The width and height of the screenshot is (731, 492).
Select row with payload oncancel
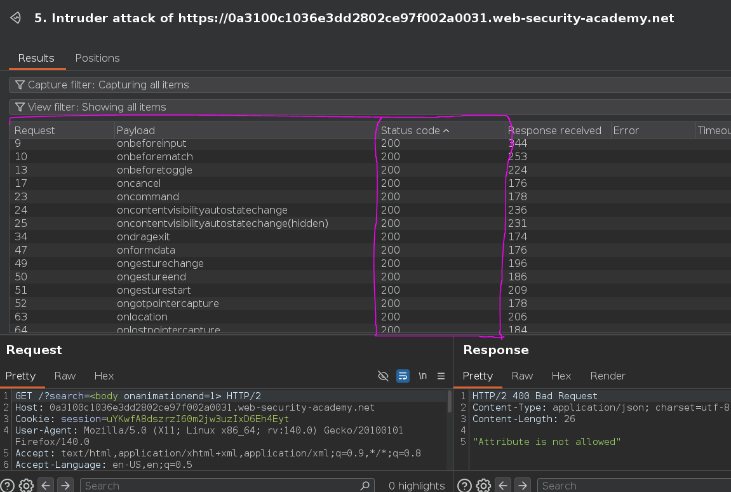pos(370,183)
